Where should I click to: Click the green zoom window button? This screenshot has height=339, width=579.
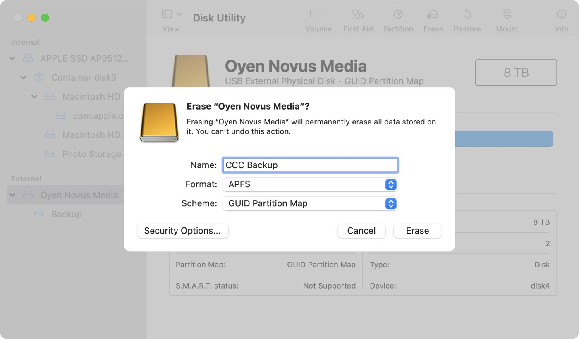pyautogui.click(x=45, y=18)
